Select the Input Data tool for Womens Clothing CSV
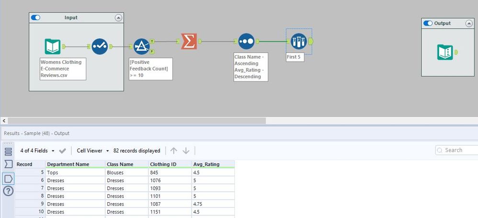This screenshot has height=218, width=478. click(x=53, y=46)
